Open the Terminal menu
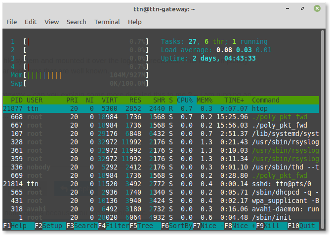 pos(107,22)
